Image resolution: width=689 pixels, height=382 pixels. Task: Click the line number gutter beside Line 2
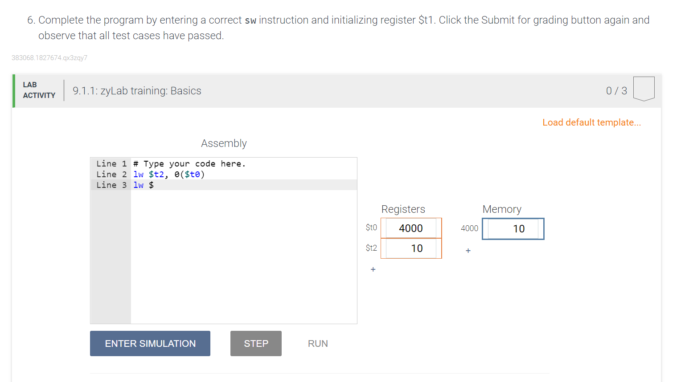tap(111, 174)
